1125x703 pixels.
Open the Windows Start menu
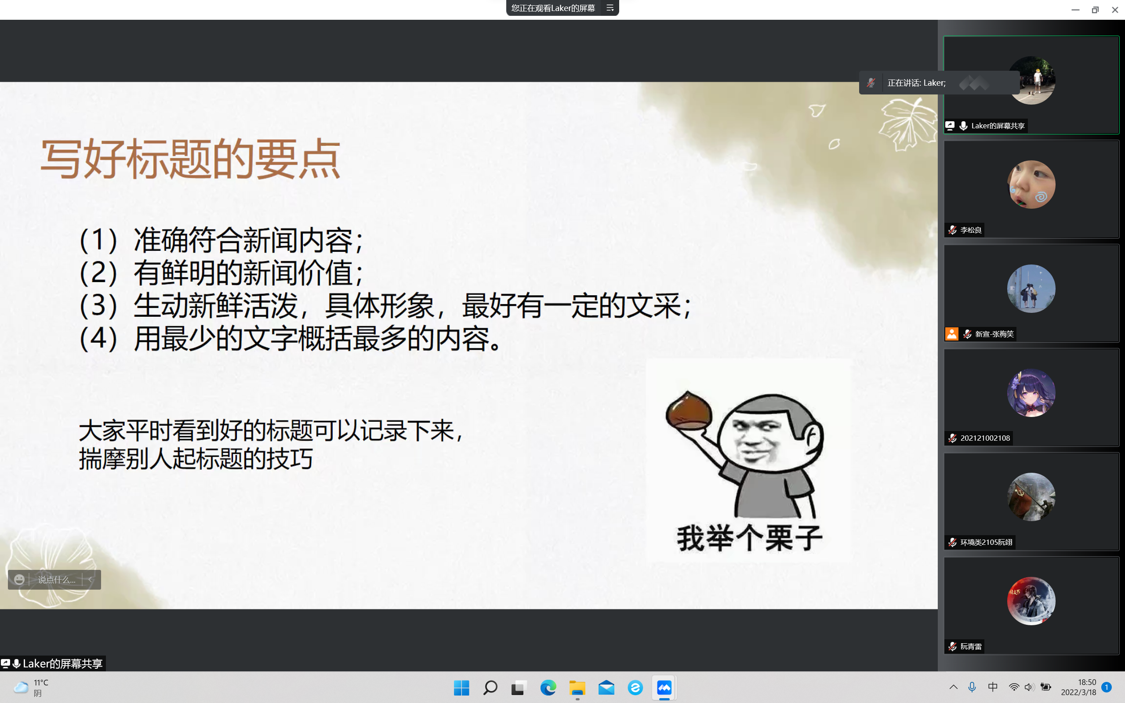pos(461,687)
